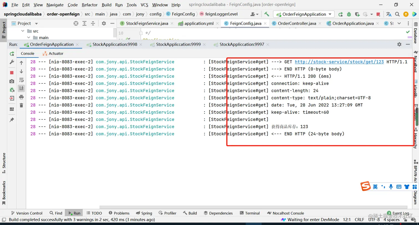Attach debugger using the Run panel's bug icon
The width and height of the screenshot is (419, 225).
coord(12,90)
